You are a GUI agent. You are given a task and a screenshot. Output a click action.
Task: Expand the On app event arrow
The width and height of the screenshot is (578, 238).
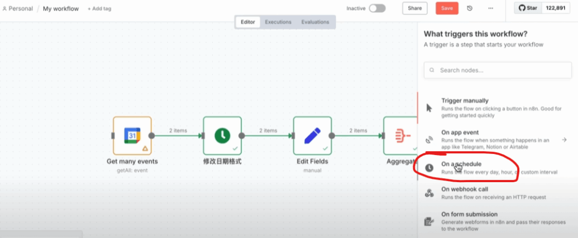pos(564,139)
